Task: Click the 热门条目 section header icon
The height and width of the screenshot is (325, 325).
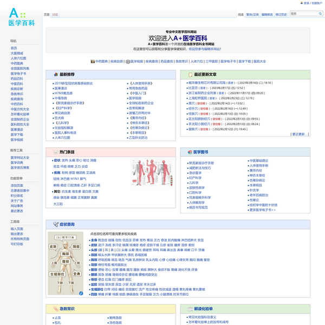Action: pos(54,152)
